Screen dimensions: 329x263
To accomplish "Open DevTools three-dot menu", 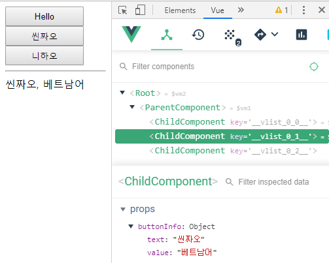I will pos(303,10).
